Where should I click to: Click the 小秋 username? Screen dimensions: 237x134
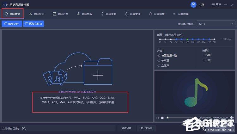(x=201, y=5)
